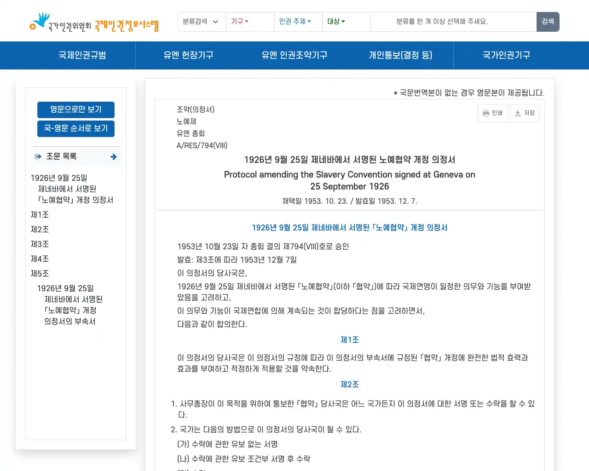Toggle the 국-영문 순서로 보기 view
The height and width of the screenshot is (471, 589).
pos(75,129)
